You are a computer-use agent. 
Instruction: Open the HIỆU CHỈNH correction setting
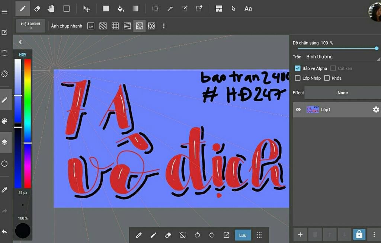click(31, 26)
